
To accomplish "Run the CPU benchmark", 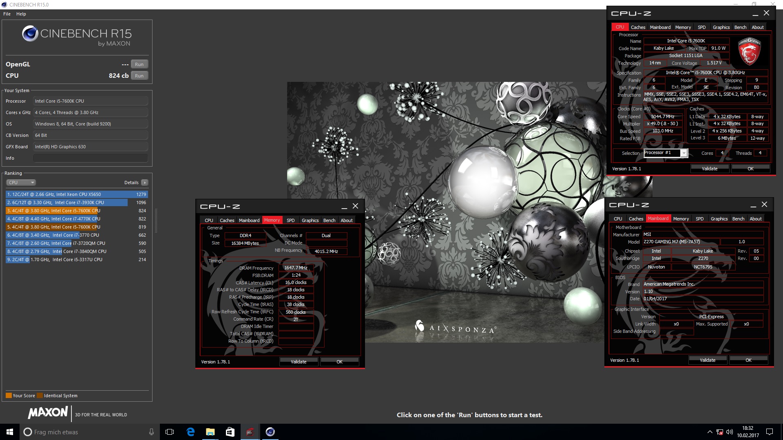I will 139,76.
